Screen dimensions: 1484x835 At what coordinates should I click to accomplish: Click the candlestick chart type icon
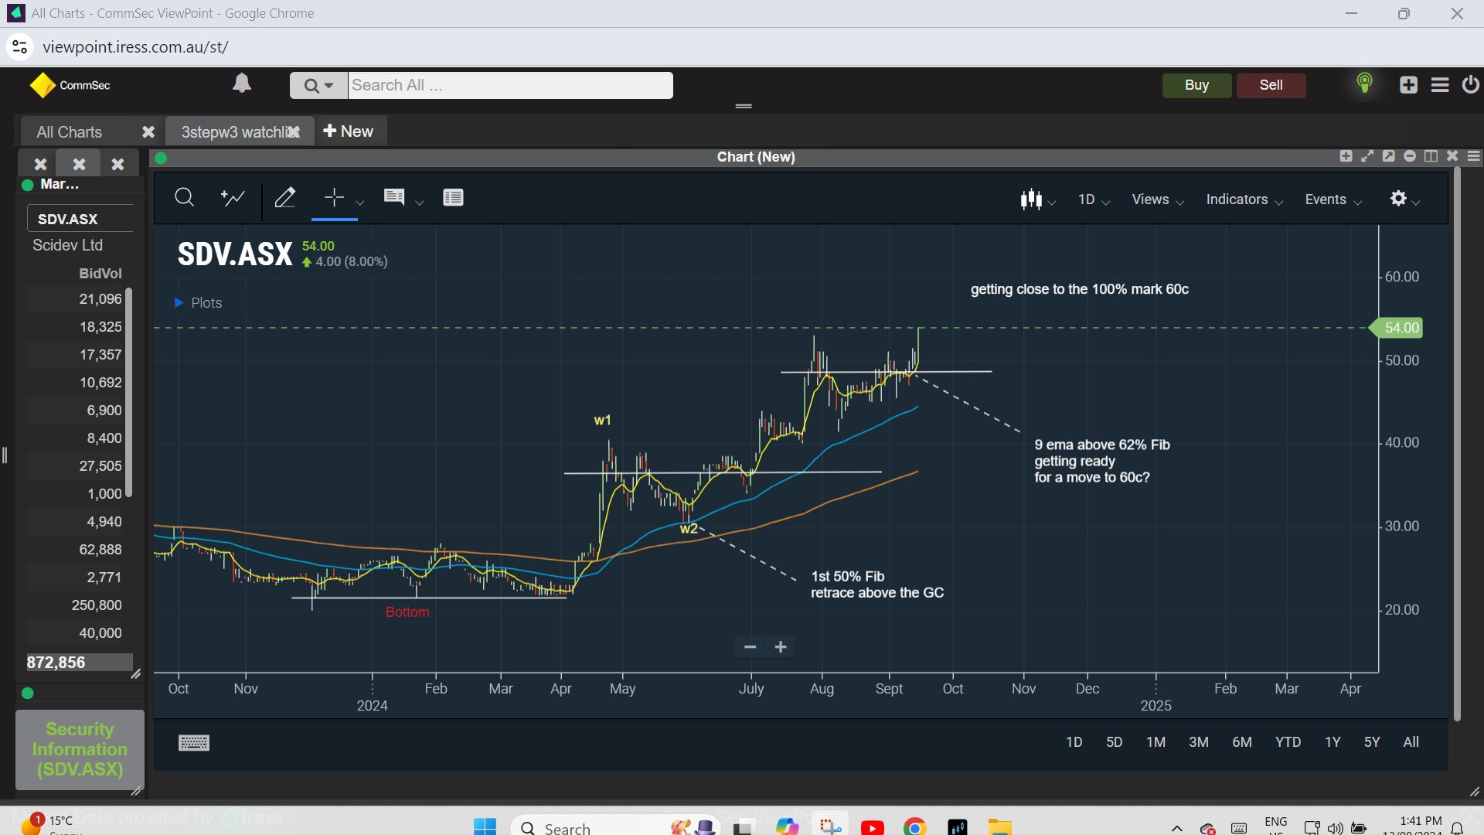[1031, 199]
